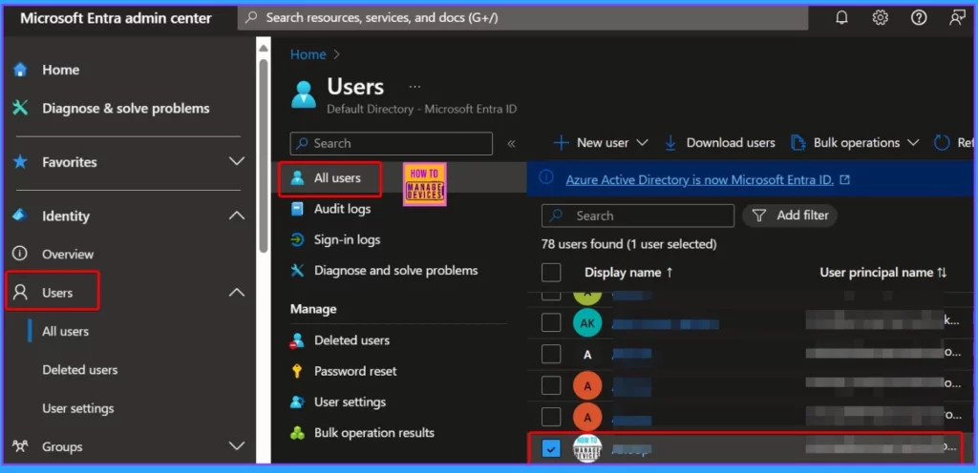Open the Users title ellipsis menu
Screen dimensions: 978x473
pyautogui.click(x=415, y=87)
